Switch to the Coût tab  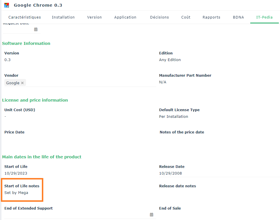(x=186, y=17)
